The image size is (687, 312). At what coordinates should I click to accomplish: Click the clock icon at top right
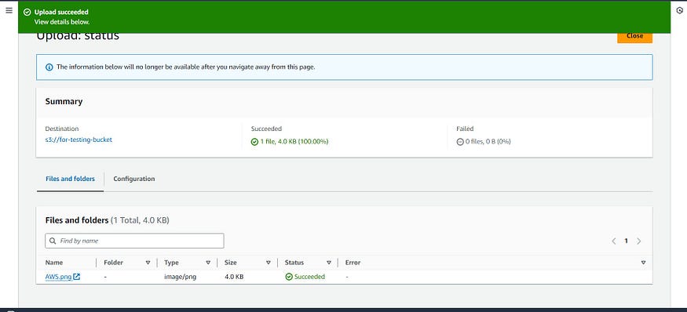(x=680, y=10)
